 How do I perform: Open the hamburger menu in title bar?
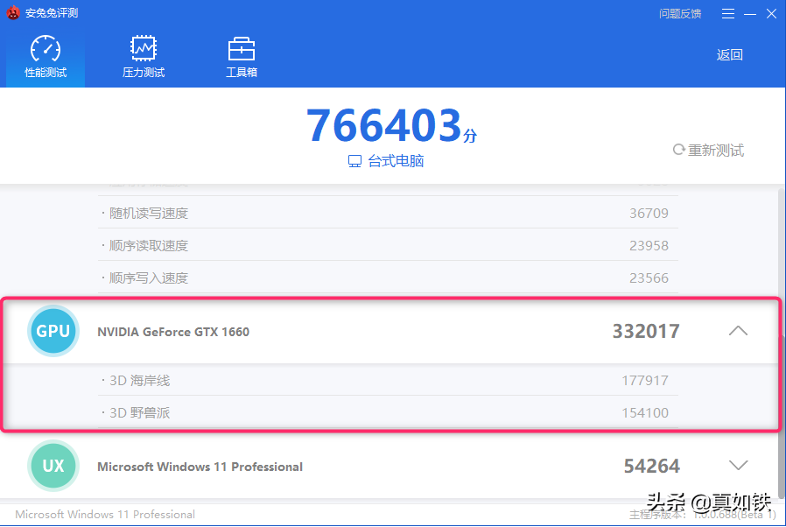(728, 13)
